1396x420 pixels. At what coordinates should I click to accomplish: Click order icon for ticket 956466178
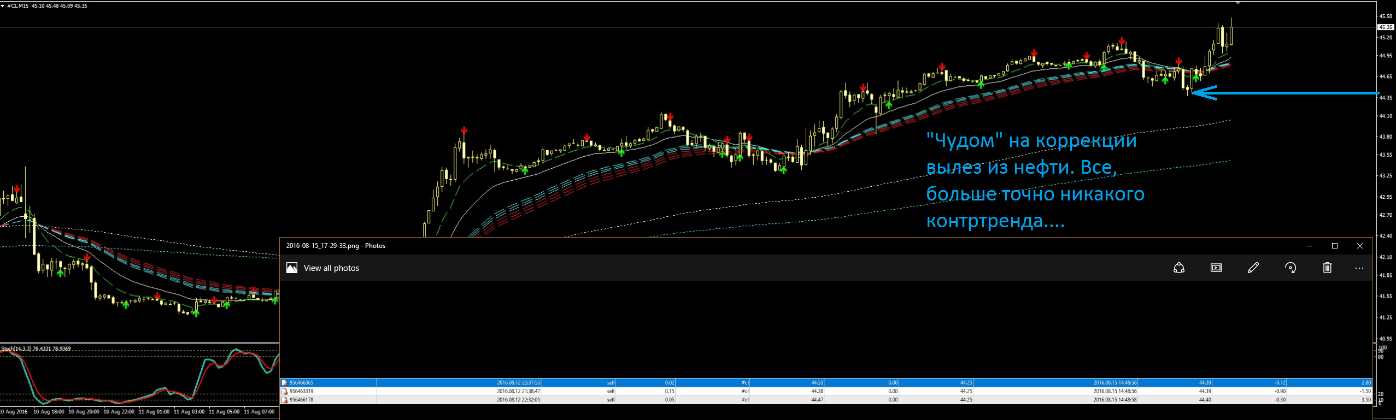click(x=284, y=400)
